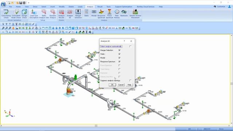Open the Tools tab
The width and height of the screenshot is (233, 131).
(108, 7)
